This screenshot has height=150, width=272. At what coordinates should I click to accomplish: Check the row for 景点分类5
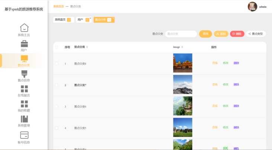click(x=57, y=128)
